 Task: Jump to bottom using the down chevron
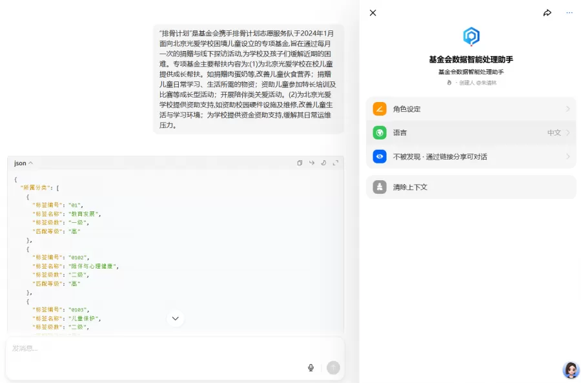click(175, 318)
